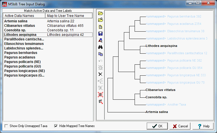Click unmapped Pagurus acadianus 2354 tree label
Screen dimensions: 217x133
(174, 24)
